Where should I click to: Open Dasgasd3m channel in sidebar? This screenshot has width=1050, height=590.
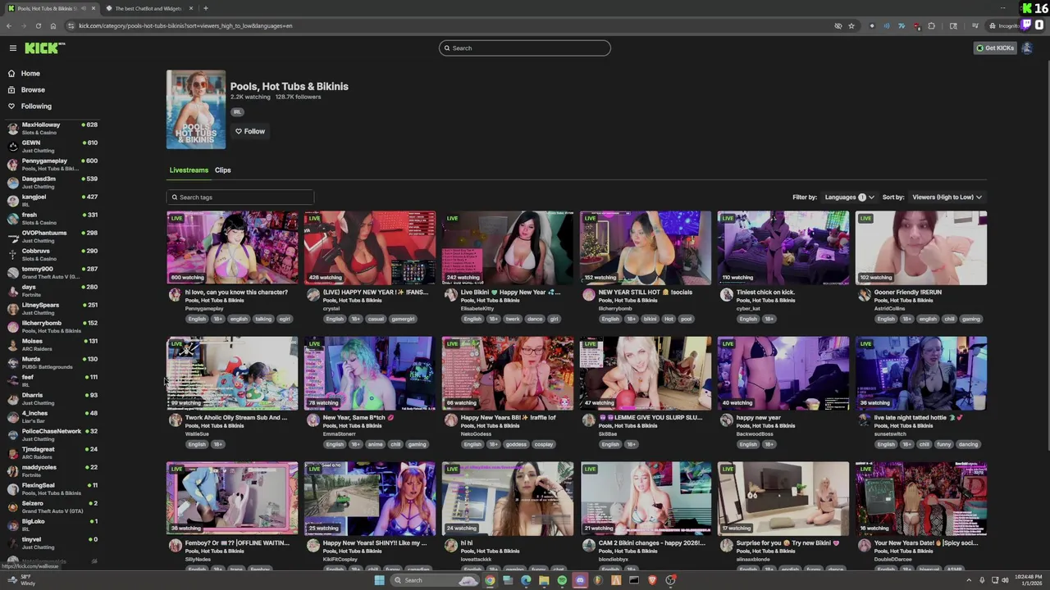point(51,182)
